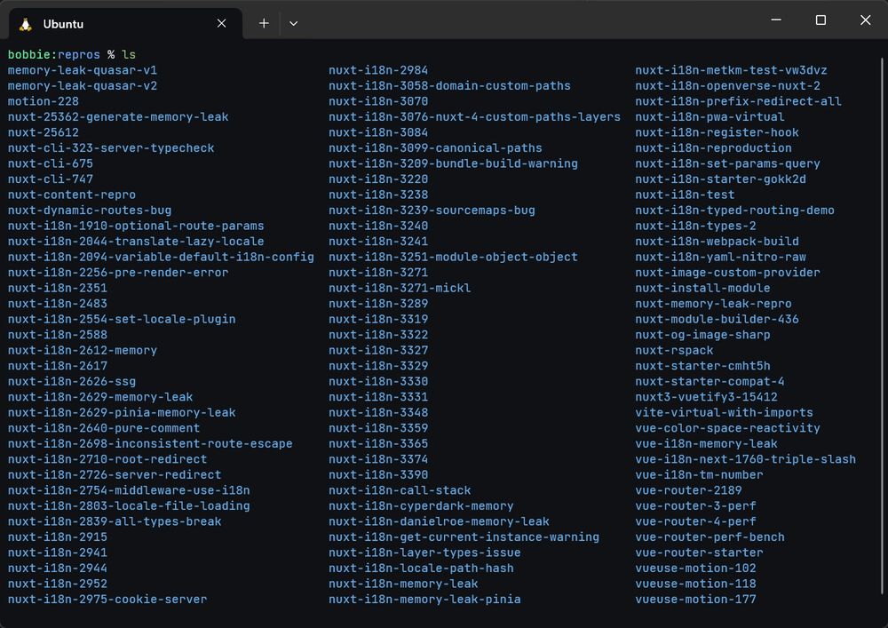888x628 pixels.
Task: Open a new terminal tab
Action: coord(264,23)
